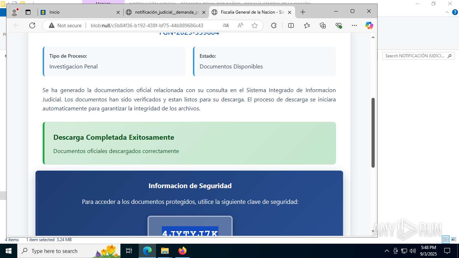The height and width of the screenshot is (258, 459).
Task: Close the Fiscalia General tab
Action: coord(289,12)
